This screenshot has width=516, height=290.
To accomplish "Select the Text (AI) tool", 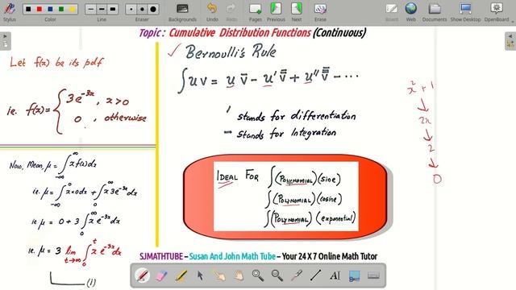I will (335, 275).
